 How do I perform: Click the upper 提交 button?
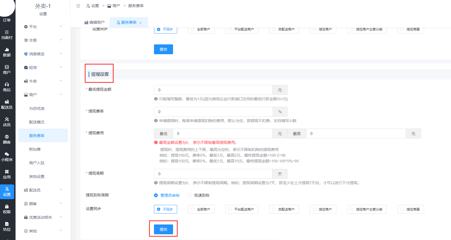pyautogui.click(x=164, y=49)
